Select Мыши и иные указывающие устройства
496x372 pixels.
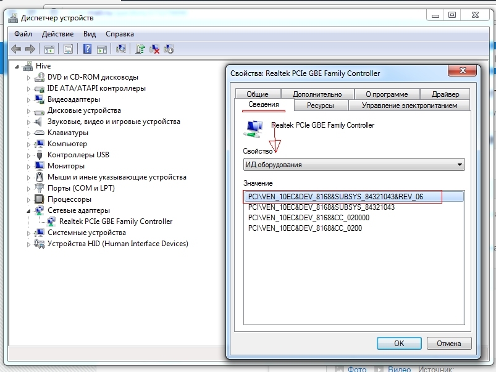pos(117,177)
